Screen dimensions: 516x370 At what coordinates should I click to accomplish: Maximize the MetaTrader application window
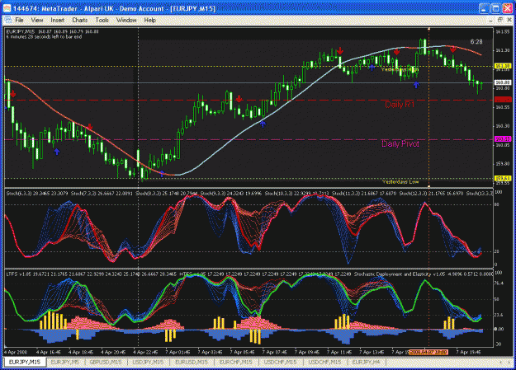(x=495, y=8)
